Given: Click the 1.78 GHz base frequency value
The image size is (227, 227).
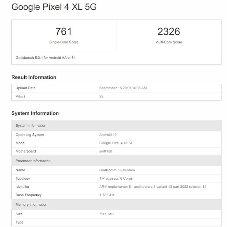Looking at the screenshot, I should tap(107, 195).
